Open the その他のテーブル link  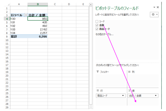pyautogui.click(x=104, y=34)
